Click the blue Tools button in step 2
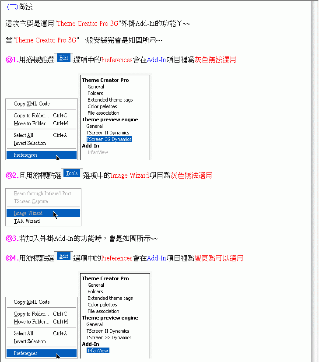This screenshot has width=319, height=362. tap(72, 173)
